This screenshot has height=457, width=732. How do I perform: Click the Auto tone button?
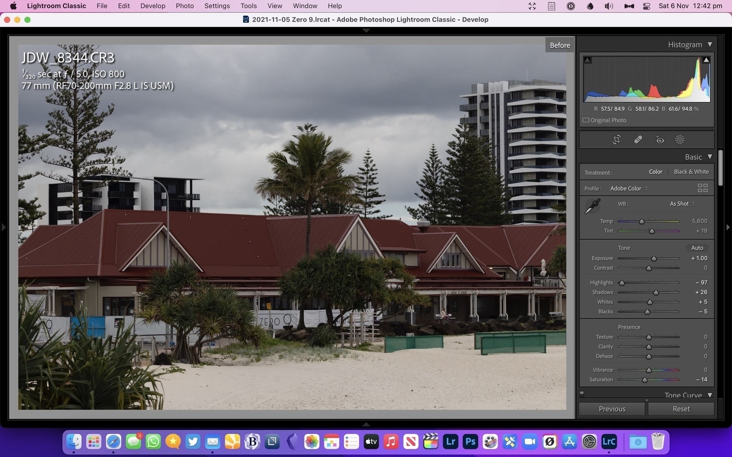[697, 248]
